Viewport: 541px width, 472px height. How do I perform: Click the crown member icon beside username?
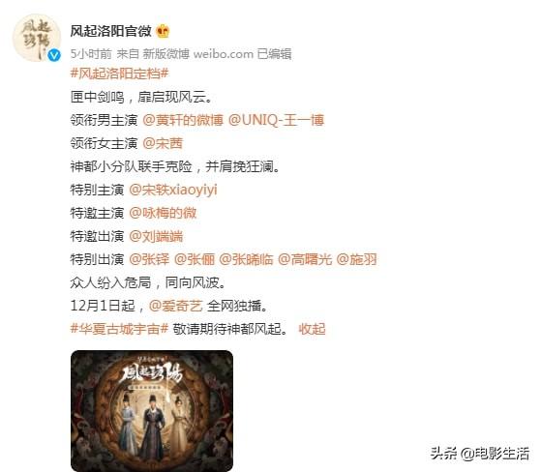point(163,31)
